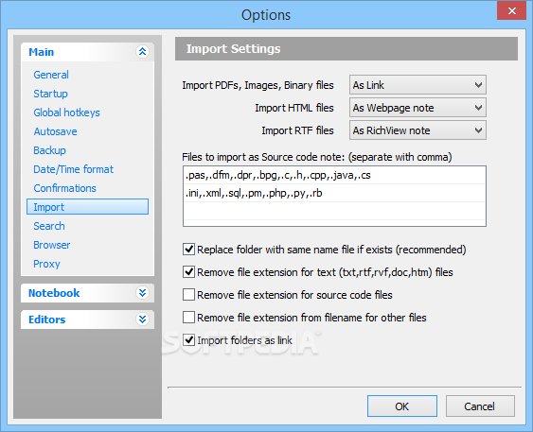
Task: Expand the Notebook section chevron icon
Action: coord(142,292)
